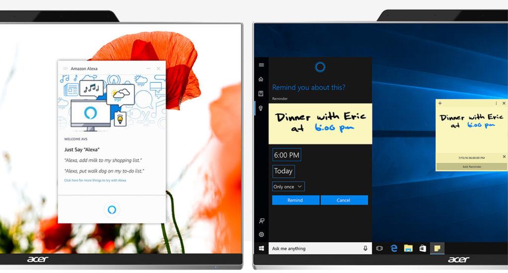Screen dimensions: 508x273
Task: Click 'Add Reminder' on the sticky note
Action: click(472, 166)
